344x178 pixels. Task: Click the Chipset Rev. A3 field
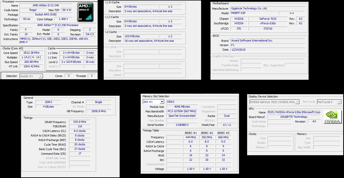coord(300,19)
